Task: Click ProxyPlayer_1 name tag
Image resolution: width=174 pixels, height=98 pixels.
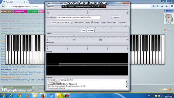Action: pos(20,11)
